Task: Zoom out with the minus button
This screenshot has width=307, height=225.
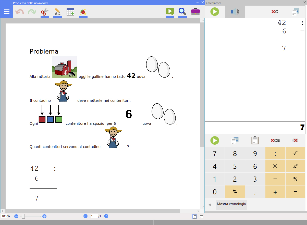Action: pos(16,216)
